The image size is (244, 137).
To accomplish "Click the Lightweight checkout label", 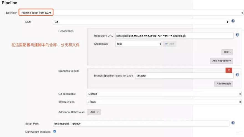I will coord(38,132).
